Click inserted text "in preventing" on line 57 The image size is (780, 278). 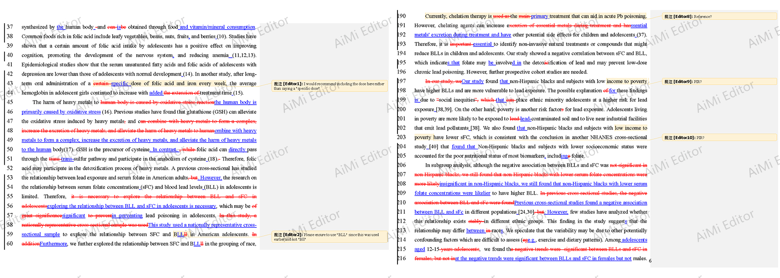[x=127, y=215]
